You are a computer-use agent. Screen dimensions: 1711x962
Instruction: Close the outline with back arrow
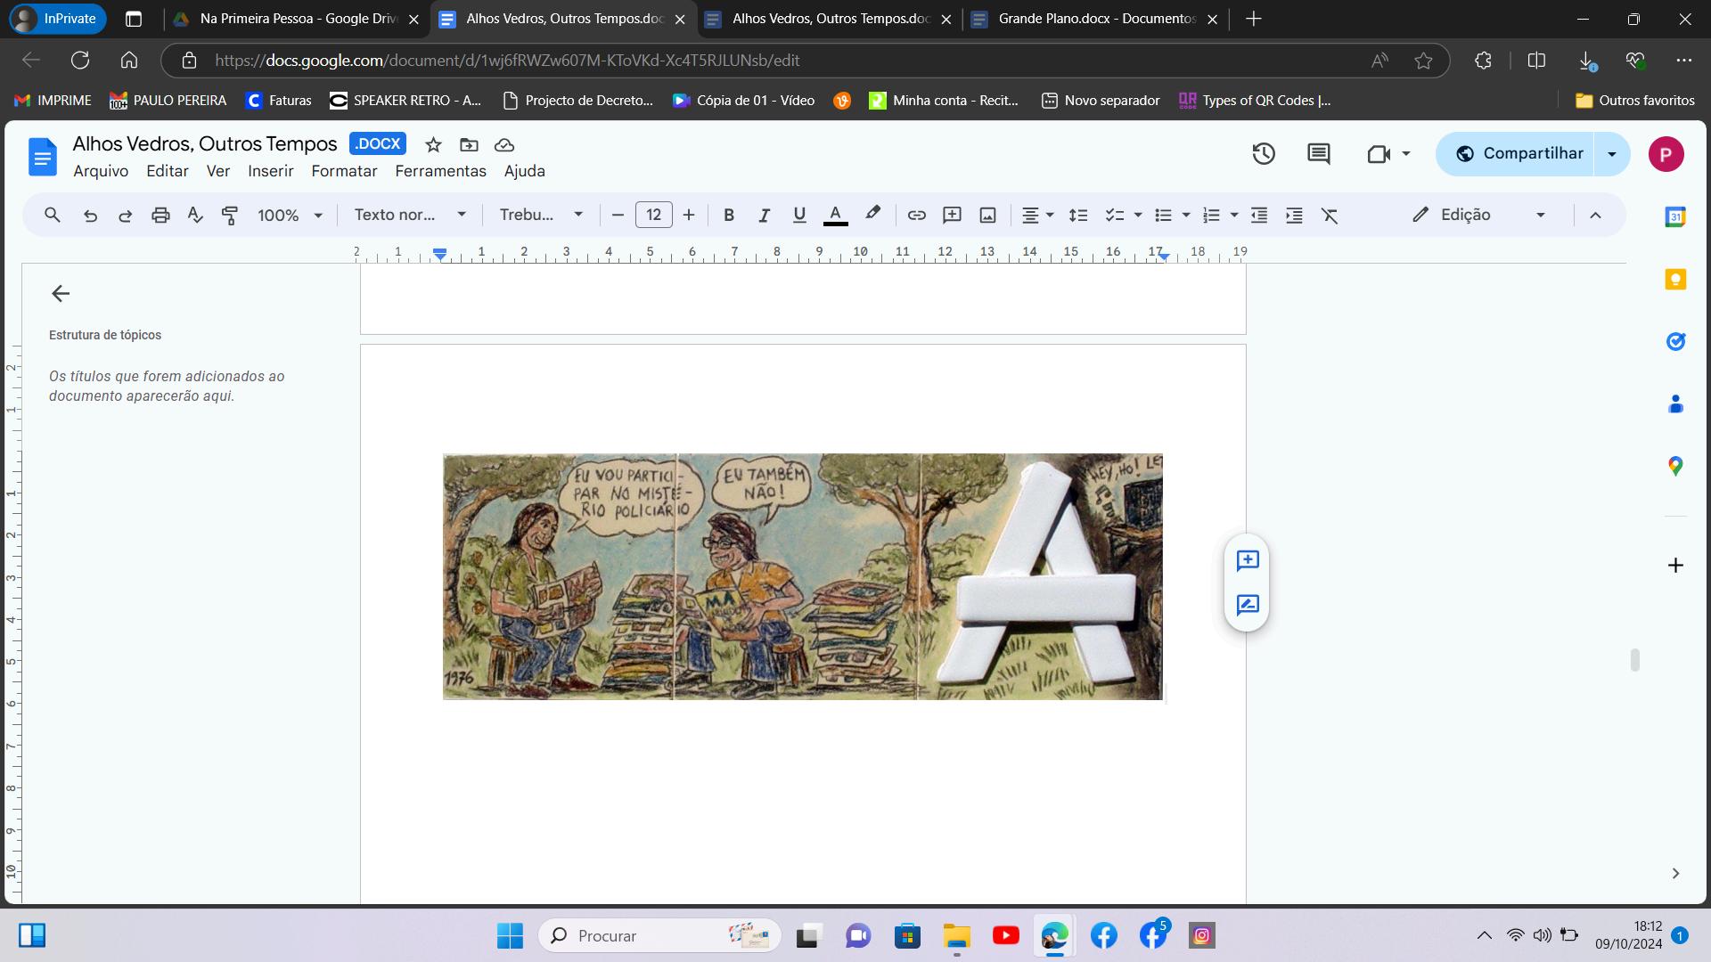click(61, 293)
